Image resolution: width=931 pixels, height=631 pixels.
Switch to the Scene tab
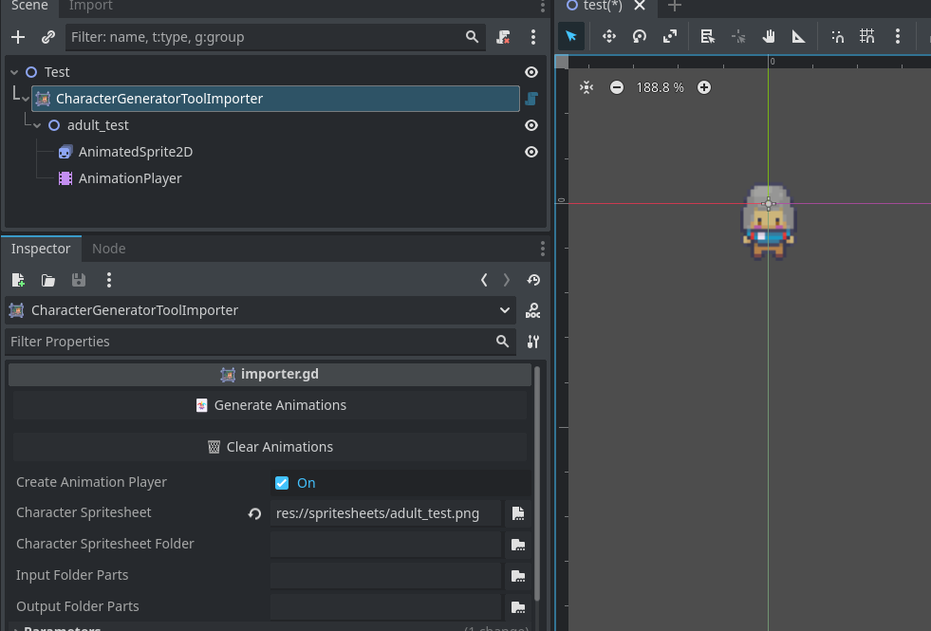[29, 6]
